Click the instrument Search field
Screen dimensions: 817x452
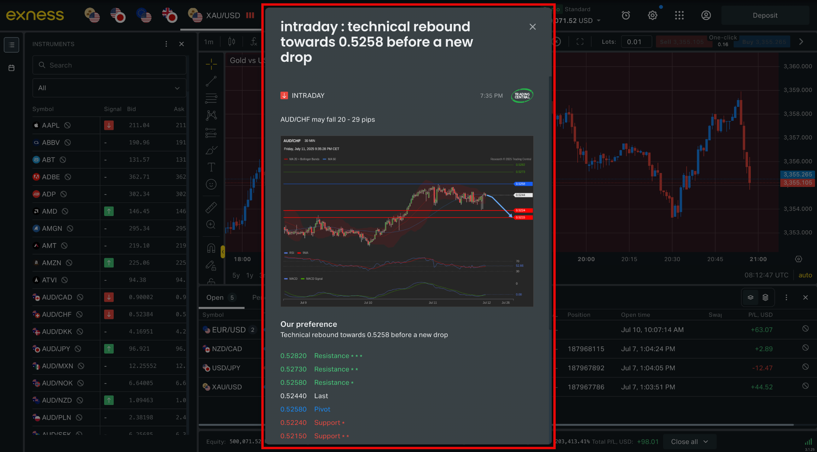(109, 65)
